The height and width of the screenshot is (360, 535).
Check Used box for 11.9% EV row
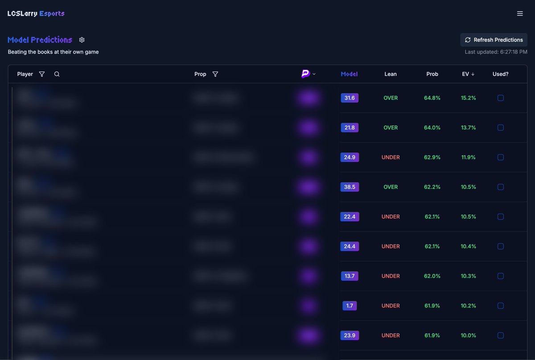click(500, 157)
